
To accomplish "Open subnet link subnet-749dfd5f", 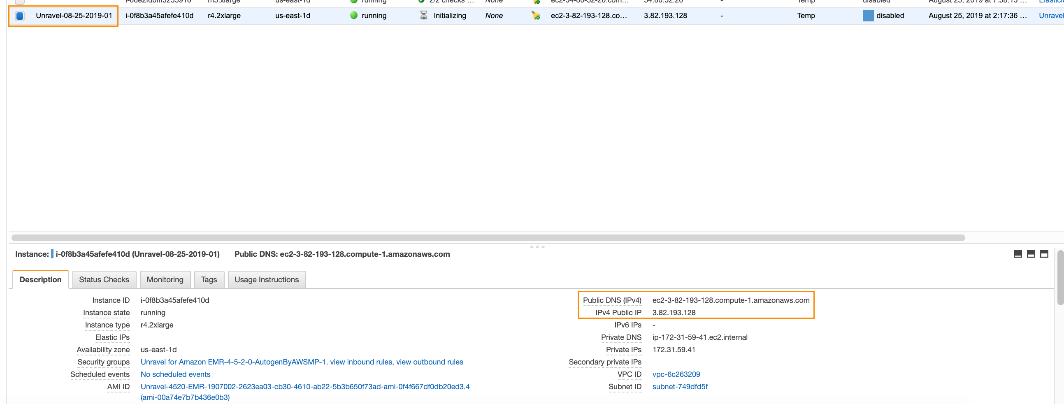I will (680, 387).
